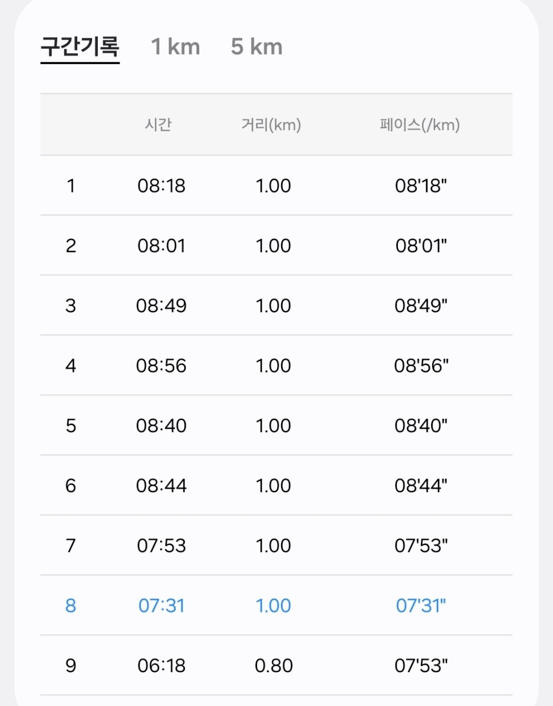The image size is (553, 706).
Task: Tap the blue 07:31 time value
Action: (x=162, y=606)
